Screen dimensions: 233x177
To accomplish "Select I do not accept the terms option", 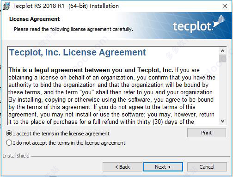I will [x=9, y=143].
